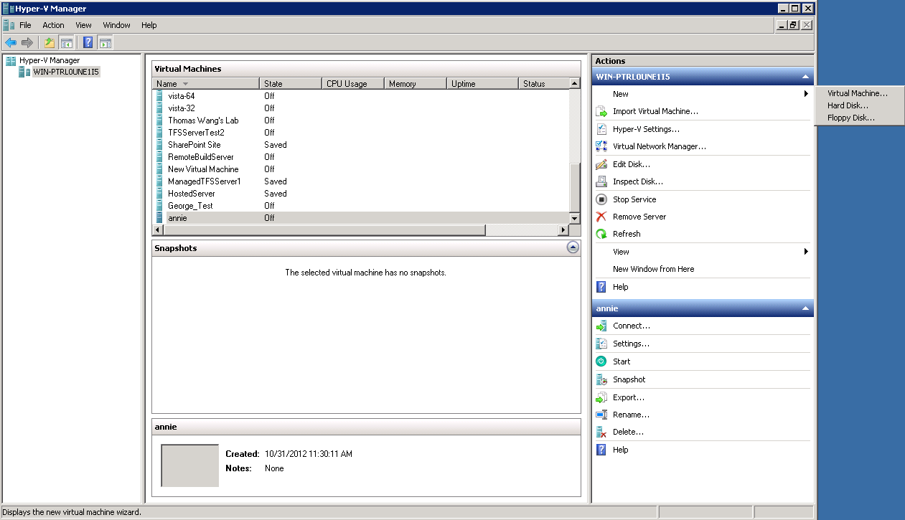Screen dimensions: 905x520
Task: Take a Snapshot of annie
Action: click(x=629, y=379)
